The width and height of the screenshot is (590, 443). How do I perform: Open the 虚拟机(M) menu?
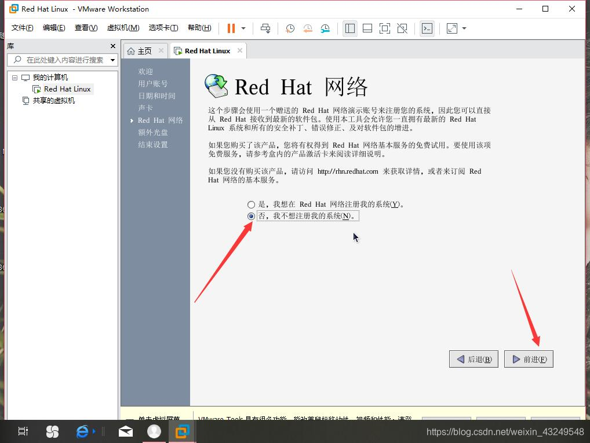pos(123,28)
